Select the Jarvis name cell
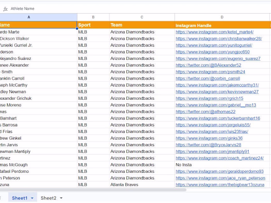This screenshot has width=271, height=203. pyautogui.click(x=38, y=145)
